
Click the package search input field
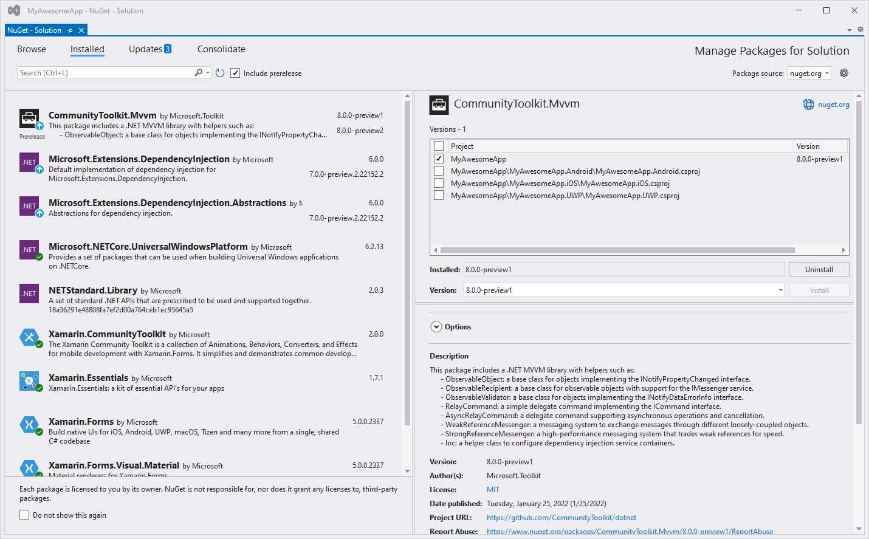[106, 73]
